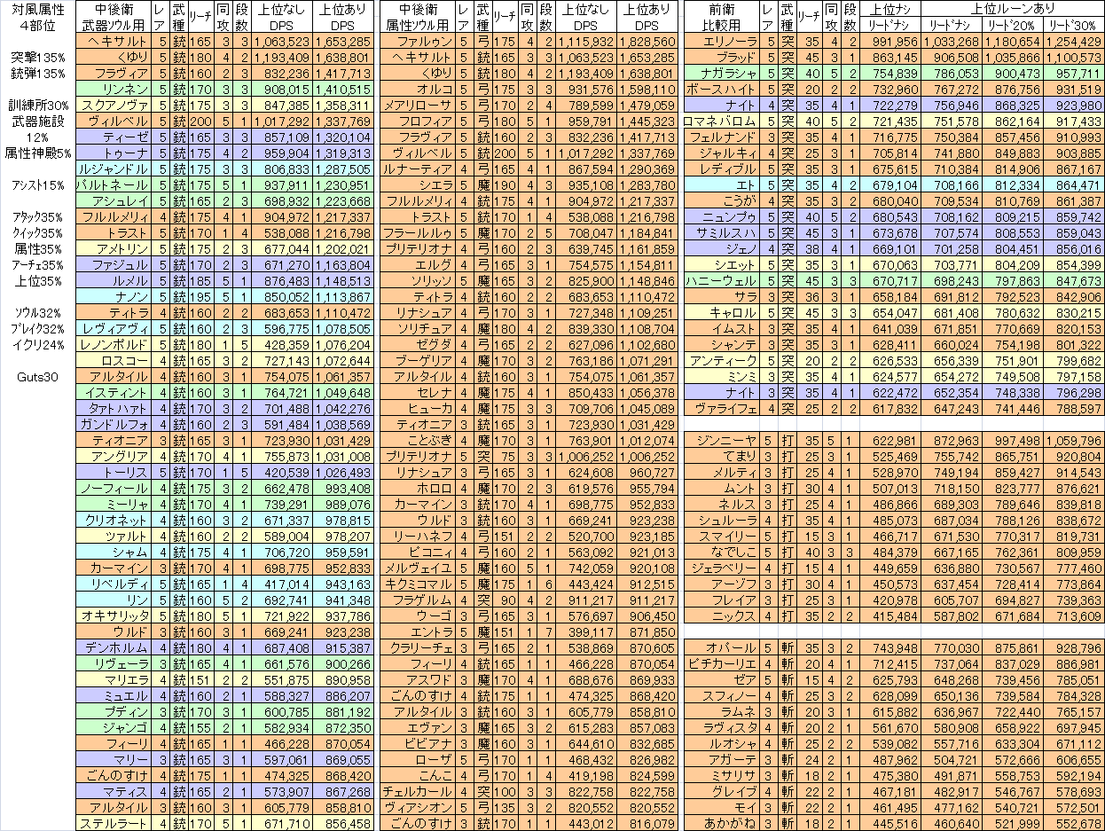Click the 'ガンドルフォ' name cell
The height and width of the screenshot is (831, 1105).
[113, 424]
